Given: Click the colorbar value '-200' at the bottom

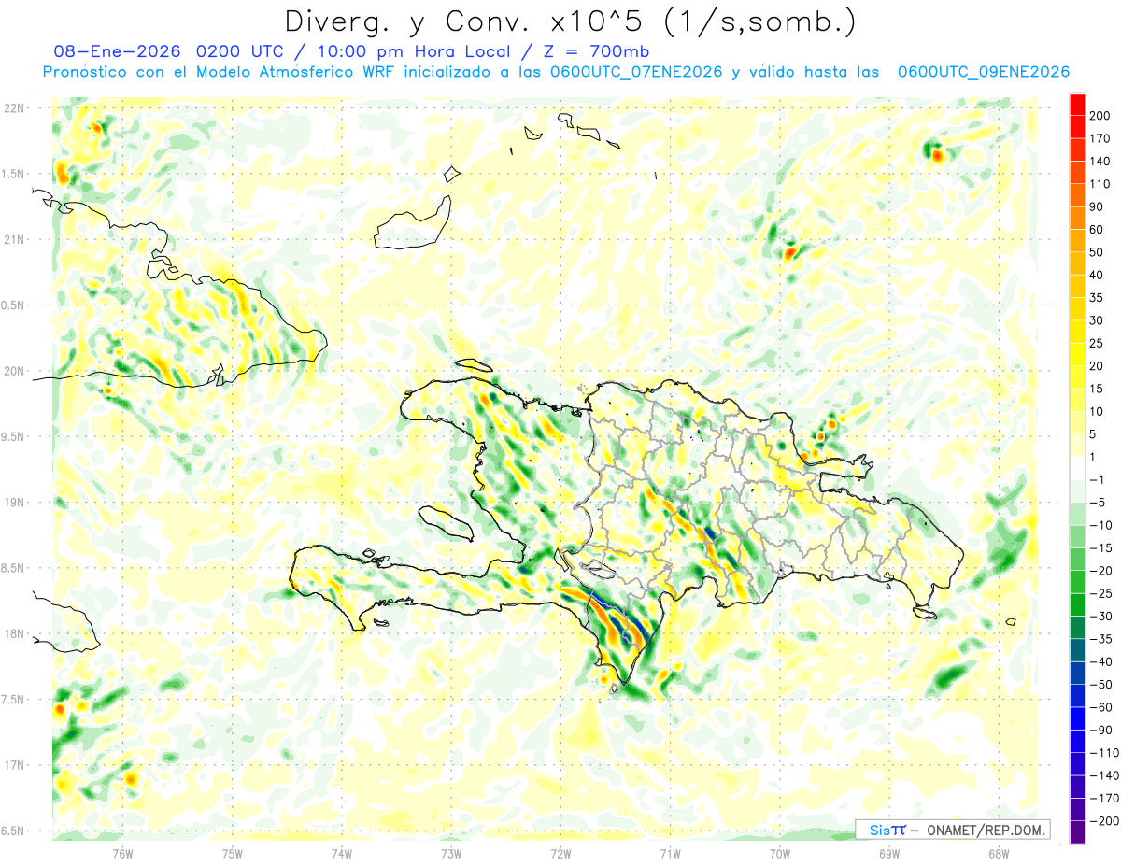Looking at the screenshot, I should pyautogui.click(x=1103, y=821).
